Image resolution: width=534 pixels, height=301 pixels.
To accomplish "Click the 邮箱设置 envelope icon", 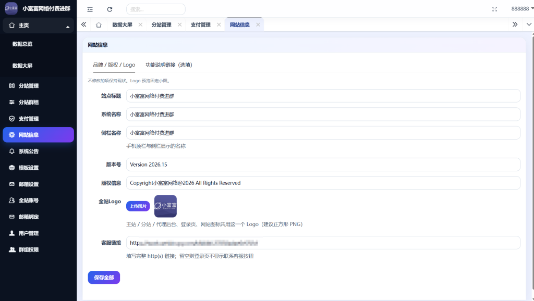I will (x=12, y=184).
